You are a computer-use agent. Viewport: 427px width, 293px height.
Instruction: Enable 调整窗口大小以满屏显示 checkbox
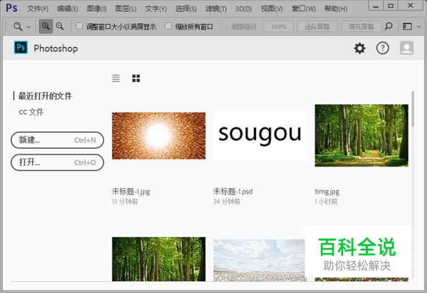point(79,26)
